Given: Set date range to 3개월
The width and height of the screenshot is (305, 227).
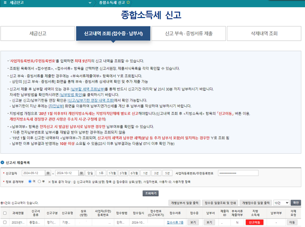Looking at the screenshot, I should coord(124,174).
